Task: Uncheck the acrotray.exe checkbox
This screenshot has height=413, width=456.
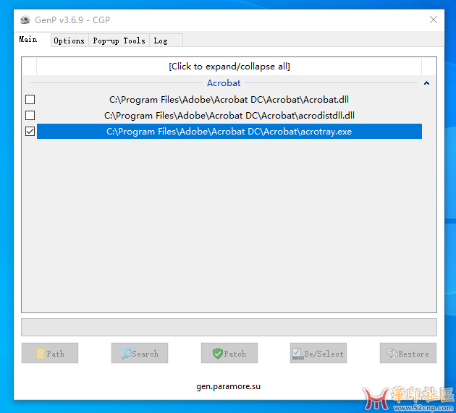Action: (x=30, y=132)
